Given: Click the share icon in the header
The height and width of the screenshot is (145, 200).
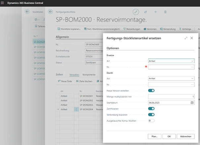Looking at the screenshot, I should (x=145, y=12).
